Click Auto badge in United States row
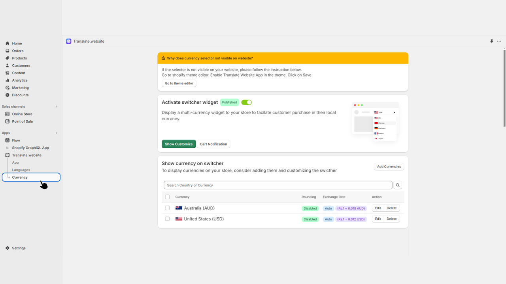506x284 pixels. (x=329, y=219)
